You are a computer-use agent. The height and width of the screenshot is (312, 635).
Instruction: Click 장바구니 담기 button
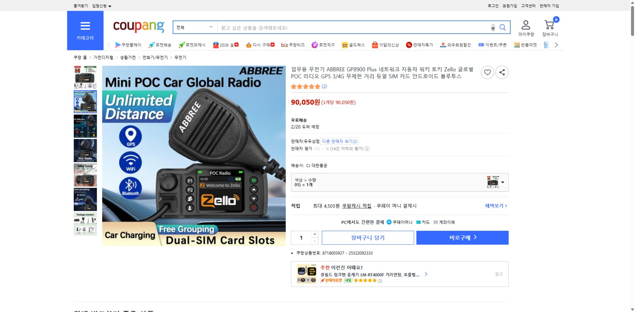[x=368, y=238]
